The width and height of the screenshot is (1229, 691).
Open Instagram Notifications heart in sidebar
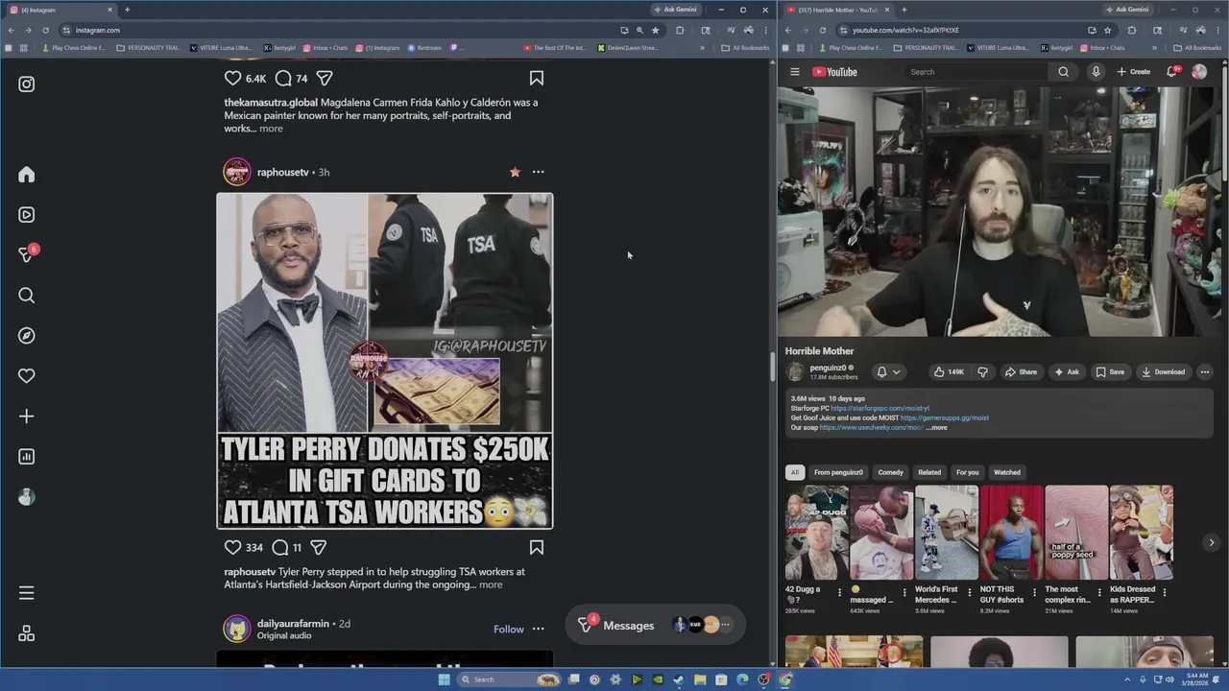tap(27, 376)
